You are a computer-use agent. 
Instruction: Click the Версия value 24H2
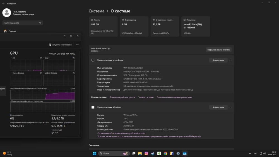(126, 119)
